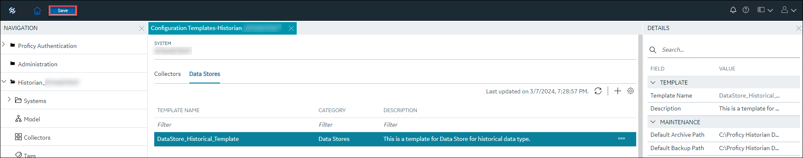The image size is (803, 158).
Task: Click the Proficy logo icon
Action: (x=12, y=10)
